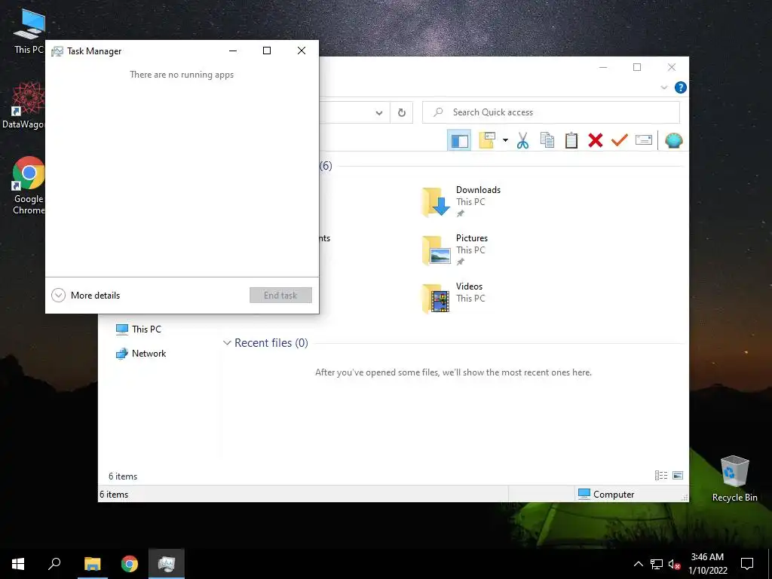Viewport: 772px width, 579px height.
Task: Maximize the Task Manager window
Action: point(267,51)
